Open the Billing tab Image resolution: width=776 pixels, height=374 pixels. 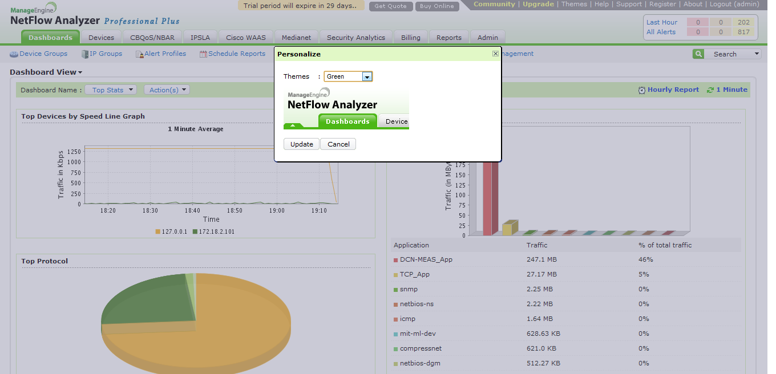click(411, 38)
